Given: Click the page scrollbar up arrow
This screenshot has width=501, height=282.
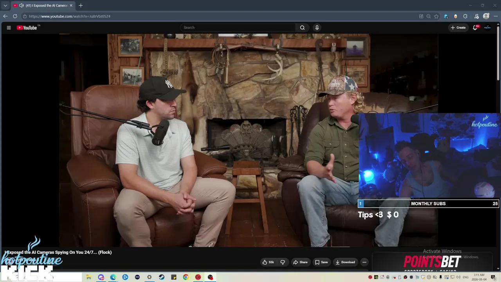Looking at the screenshot, I should coord(499,25).
